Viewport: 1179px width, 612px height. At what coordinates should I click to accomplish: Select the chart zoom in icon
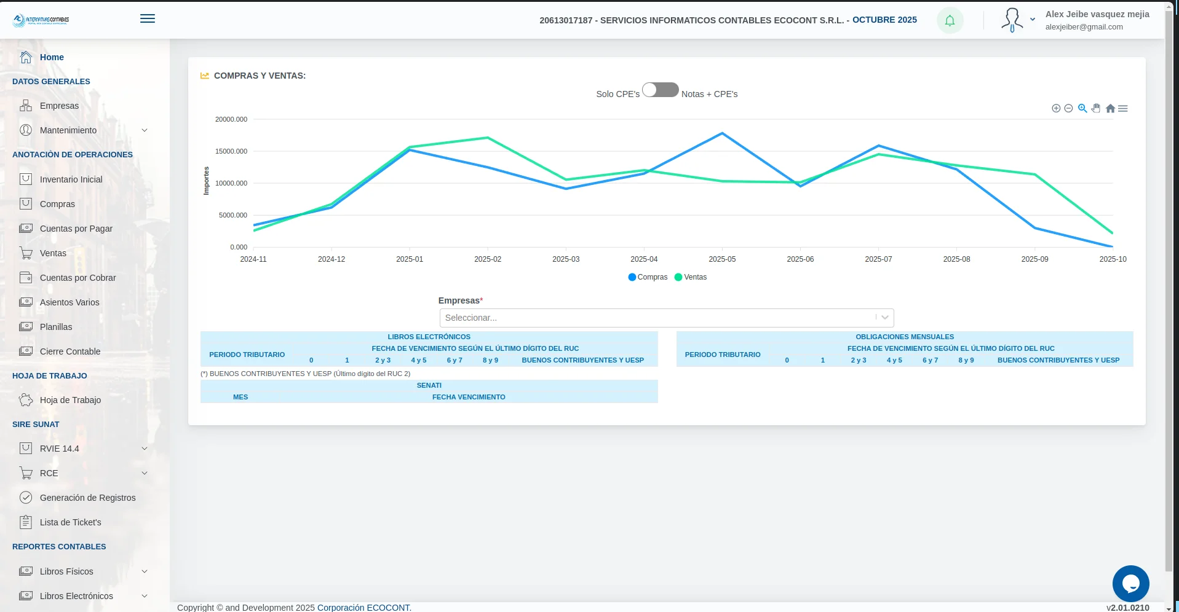1056,108
